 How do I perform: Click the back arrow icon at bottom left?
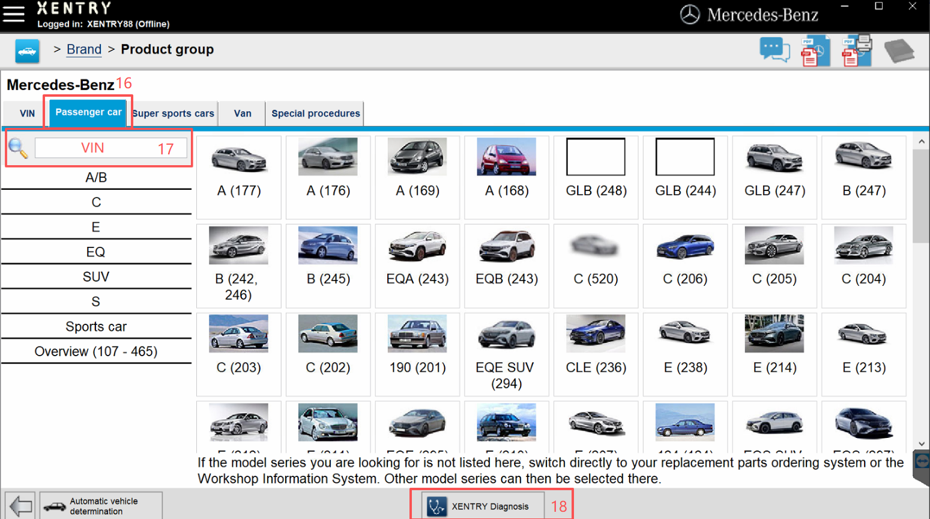(x=21, y=506)
